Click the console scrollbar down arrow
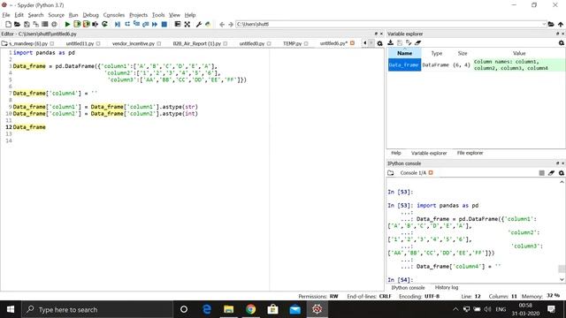The width and height of the screenshot is (566, 318). [562, 279]
